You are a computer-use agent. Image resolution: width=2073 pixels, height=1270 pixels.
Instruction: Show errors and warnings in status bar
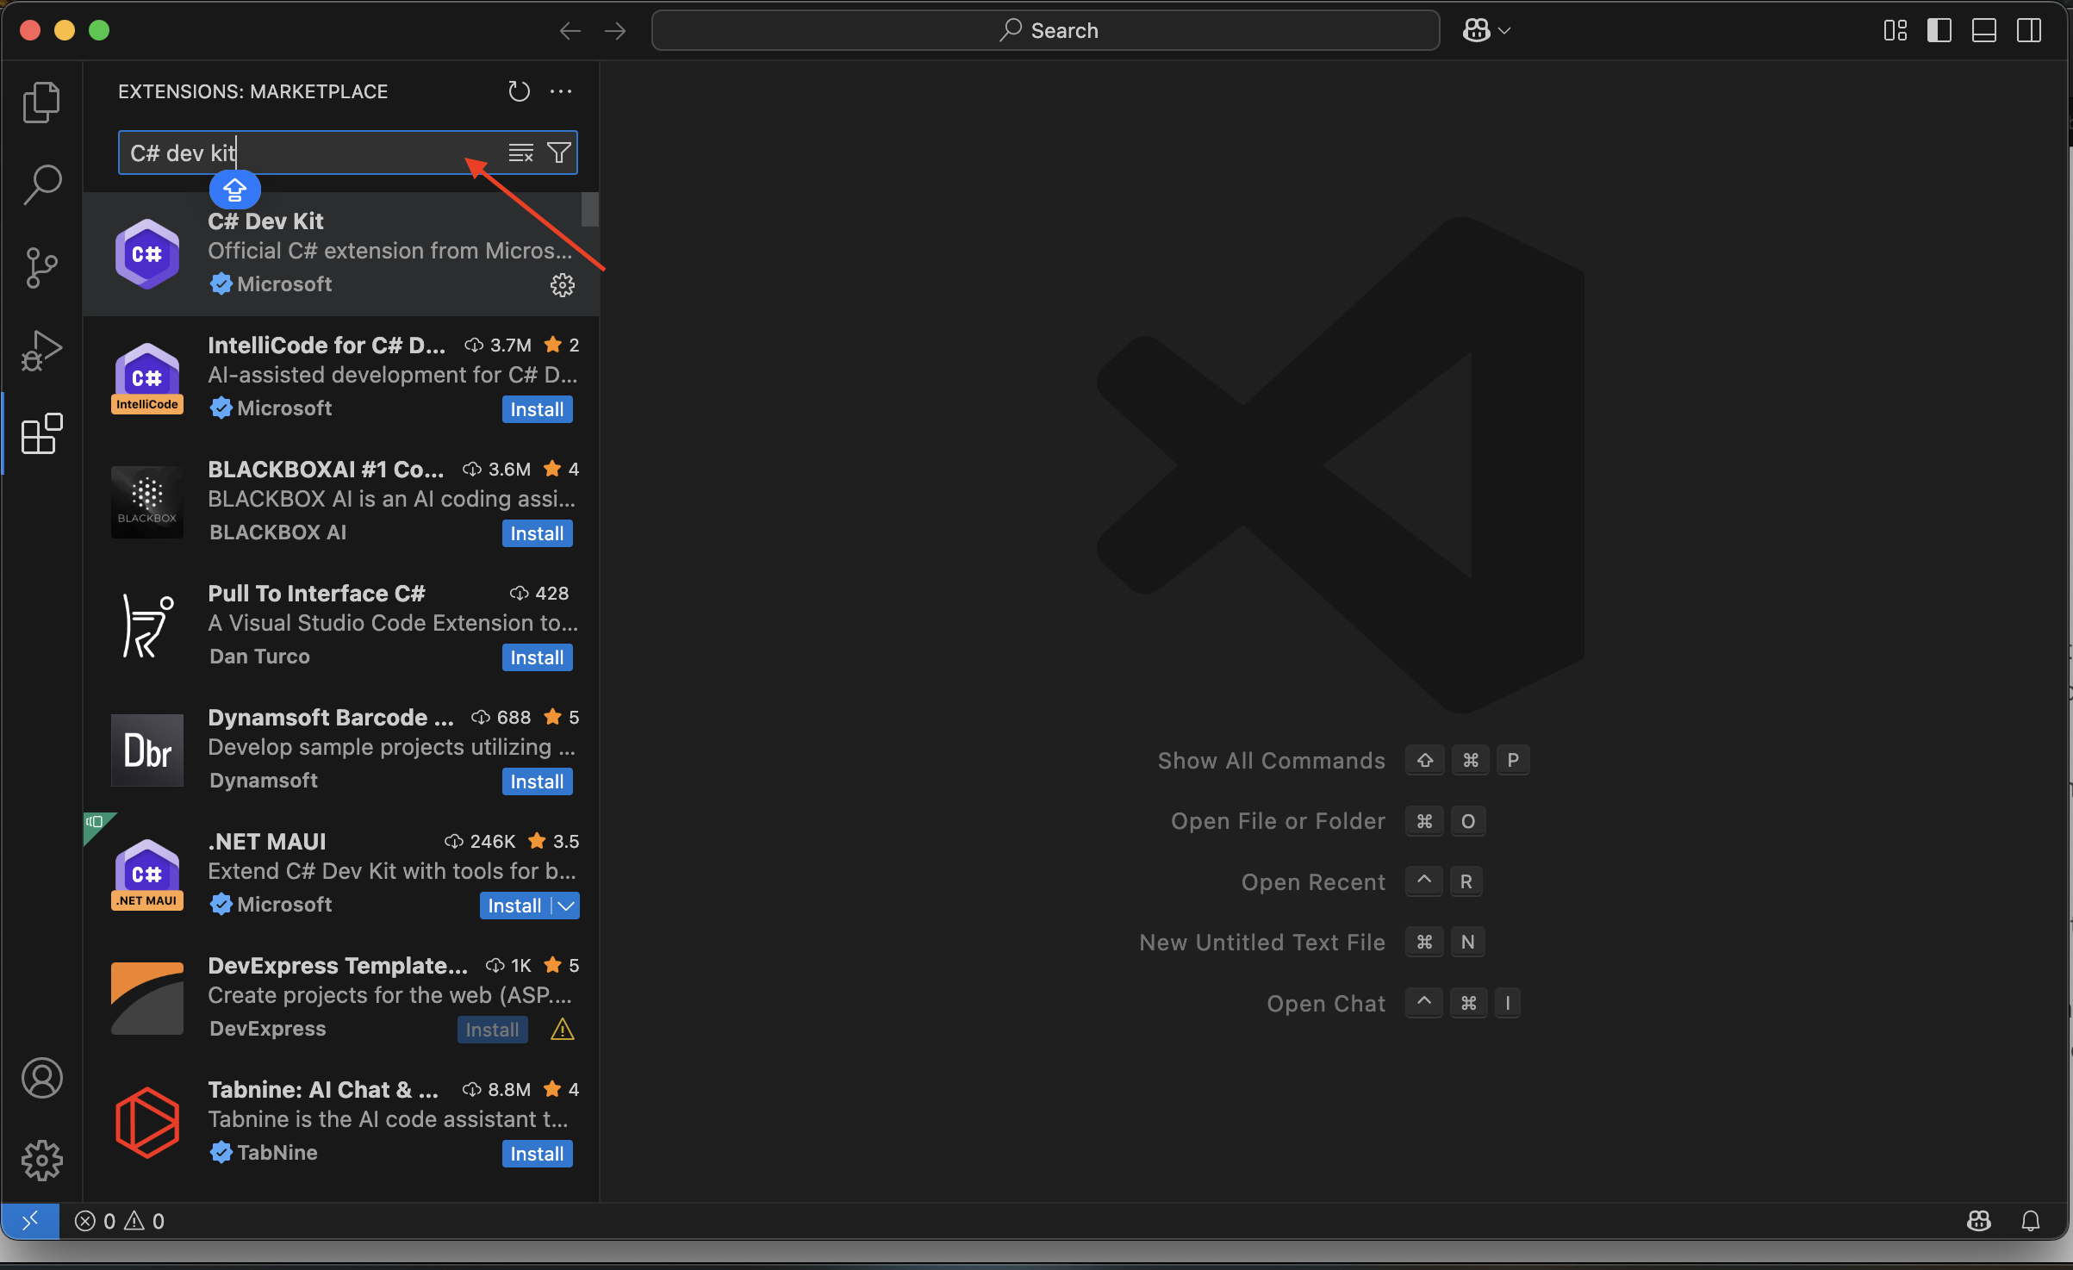(x=120, y=1221)
